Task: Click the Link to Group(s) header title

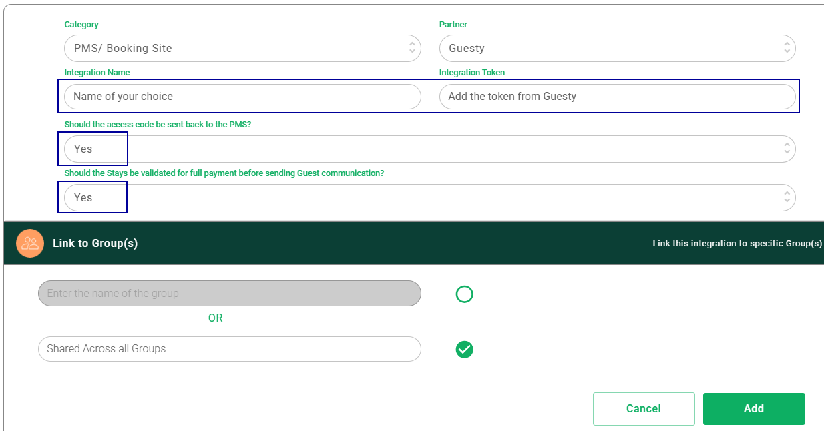Action: [x=95, y=243]
